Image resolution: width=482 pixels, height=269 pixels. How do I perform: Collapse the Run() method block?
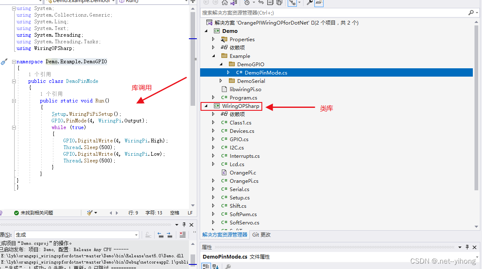coord(14,101)
